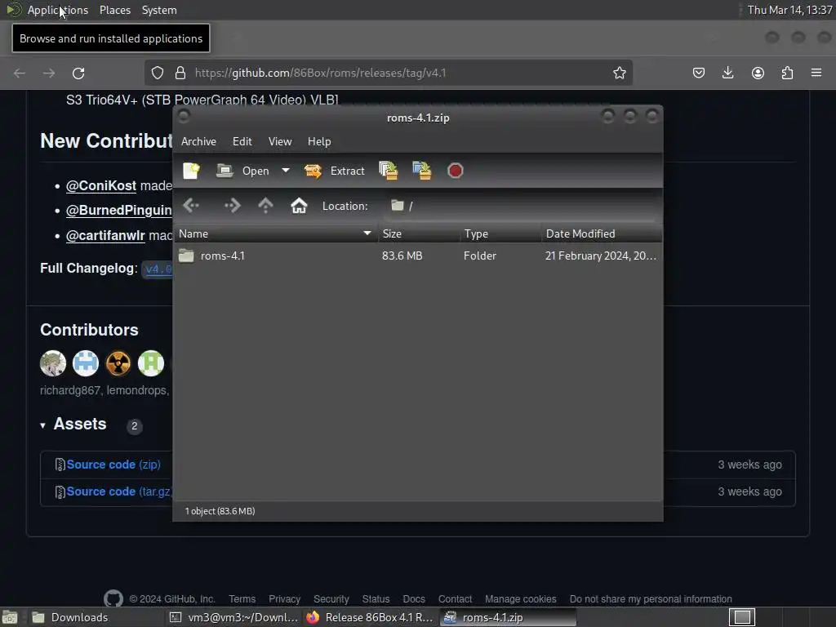Image resolution: width=836 pixels, height=627 pixels.
Task: Go back in Firefox
Action: [20, 73]
